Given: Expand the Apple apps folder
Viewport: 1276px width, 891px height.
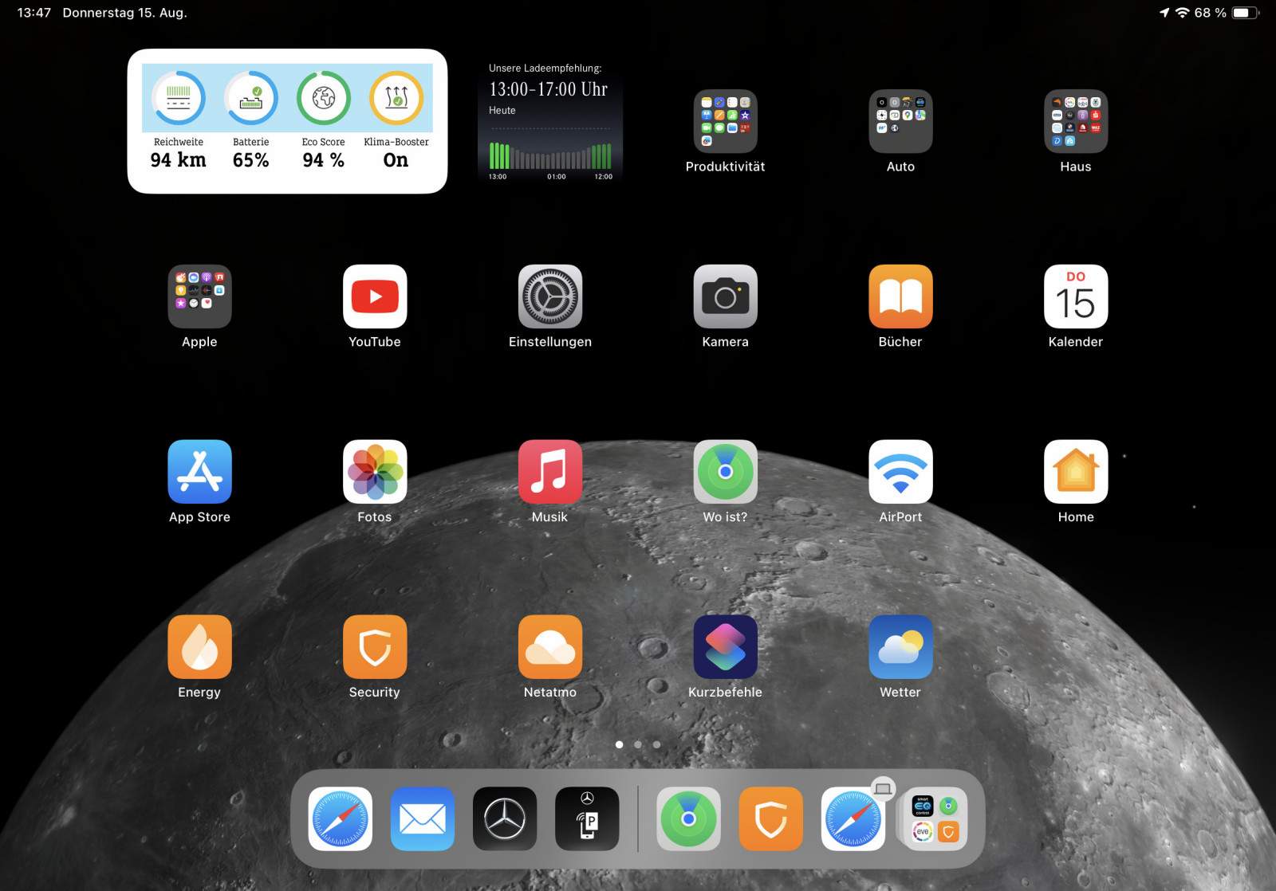Looking at the screenshot, I should [199, 296].
